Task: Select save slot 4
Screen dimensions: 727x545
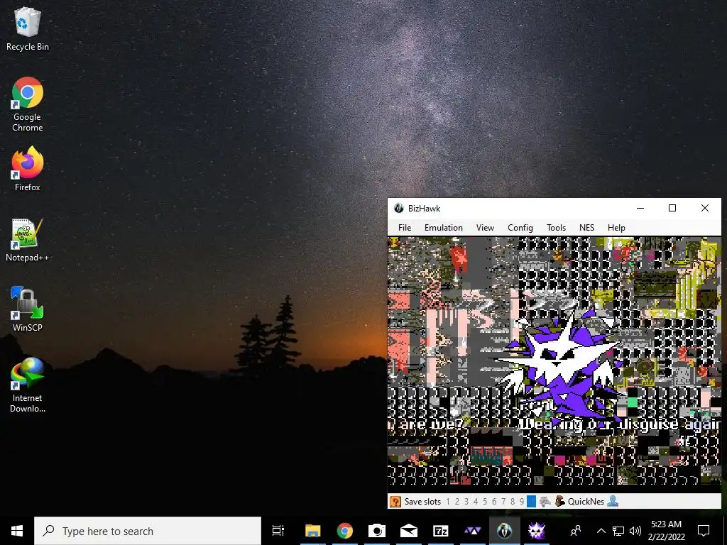Action: coord(476,502)
